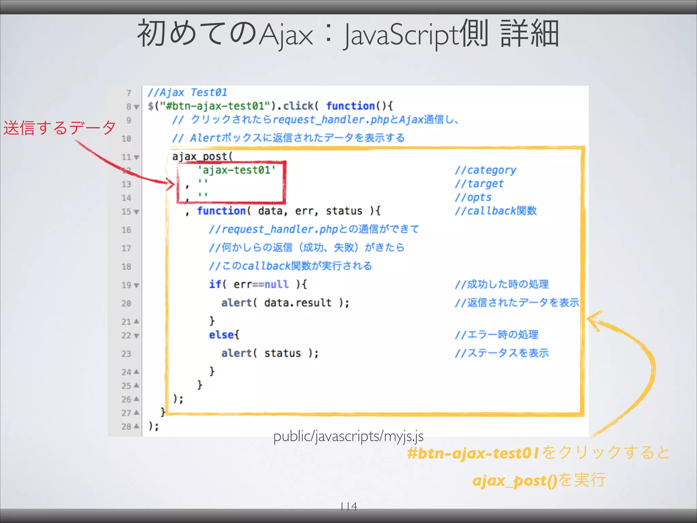Click the '#btn-ajax-test01をクリックすると' caption

click(x=538, y=453)
